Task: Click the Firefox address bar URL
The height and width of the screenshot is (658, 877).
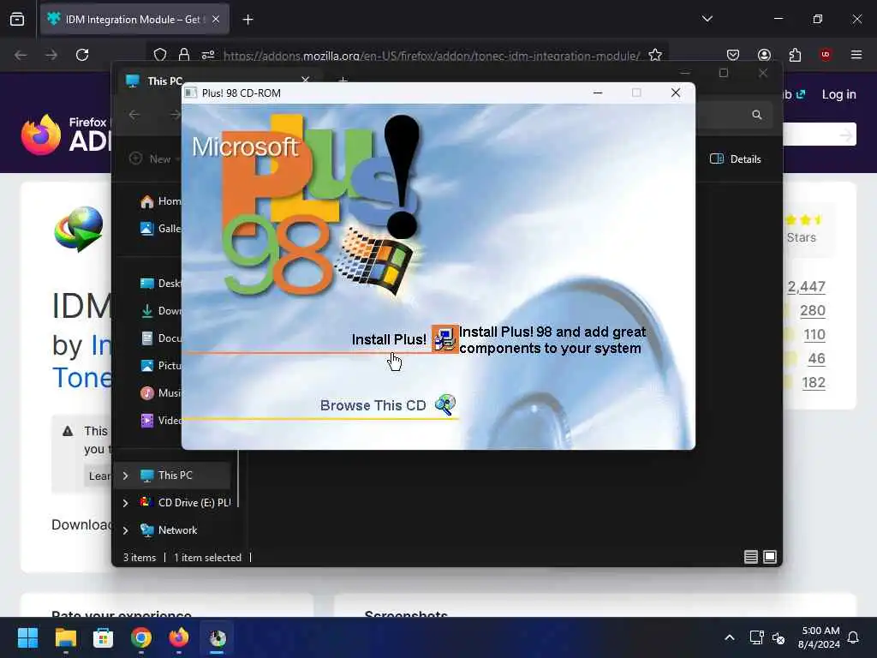Action: 431,56
